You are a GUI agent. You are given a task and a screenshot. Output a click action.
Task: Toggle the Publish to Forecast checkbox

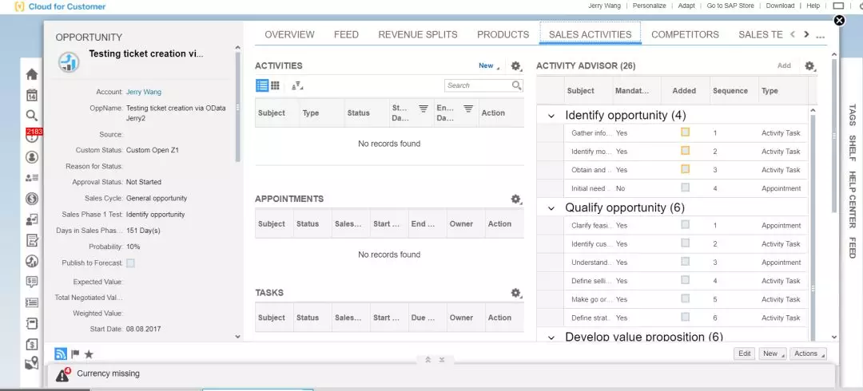(x=130, y=263)
